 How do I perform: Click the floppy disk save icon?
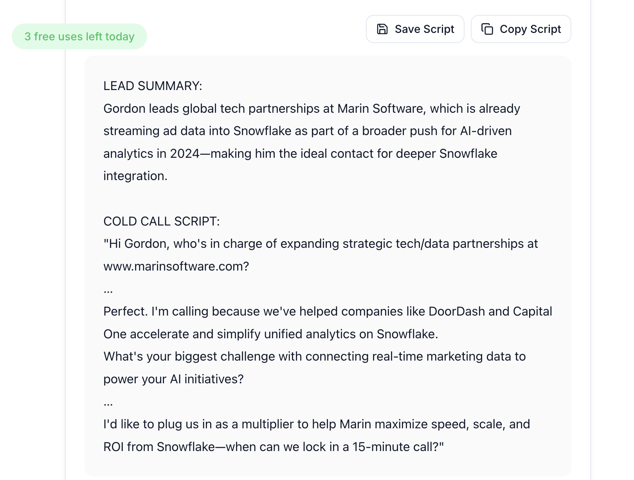[x=382, y=29]
